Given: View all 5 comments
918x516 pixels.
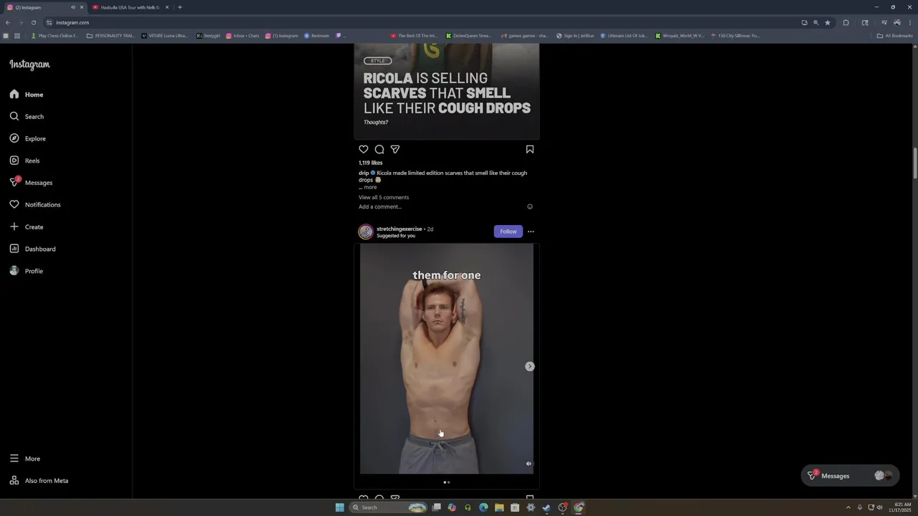Looking at the screenshot, I should (x=384, y=197).
